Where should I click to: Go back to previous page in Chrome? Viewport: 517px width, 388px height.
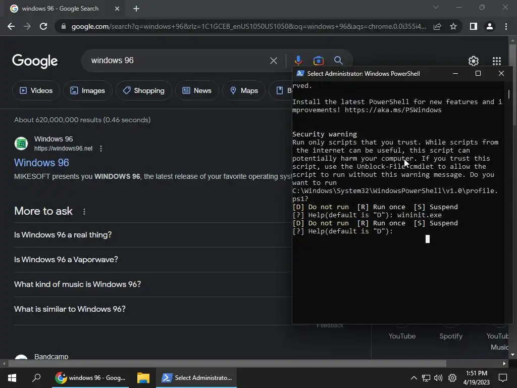(11, 26)
